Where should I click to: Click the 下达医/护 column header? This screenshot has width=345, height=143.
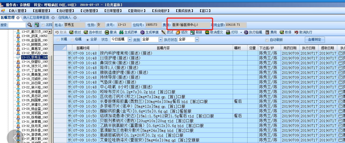pos(269,48)
